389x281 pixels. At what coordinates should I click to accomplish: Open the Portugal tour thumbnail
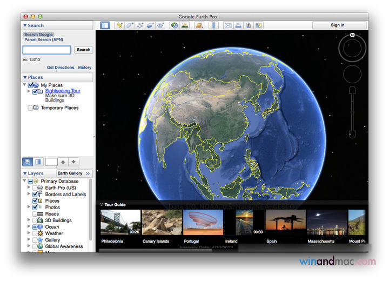(x=203, y=223)
